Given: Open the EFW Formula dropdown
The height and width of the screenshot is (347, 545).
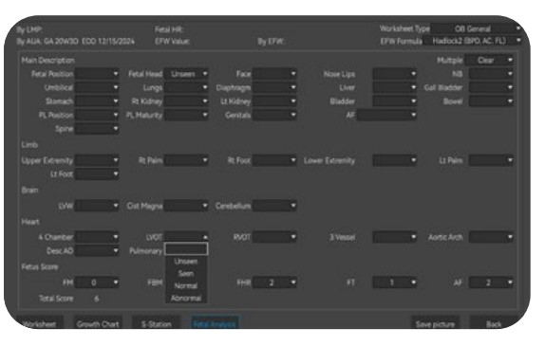Looking at the screenshot, I should tap(472, 41).
